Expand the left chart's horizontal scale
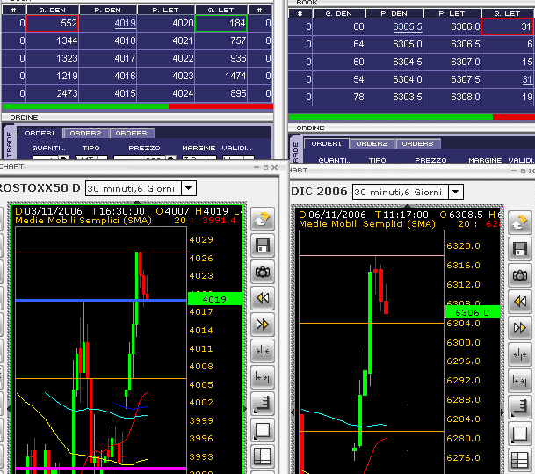 261,377
